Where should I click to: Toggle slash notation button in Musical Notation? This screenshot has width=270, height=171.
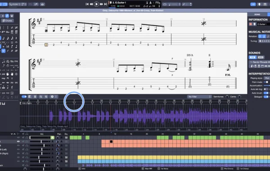click(268, 36)
